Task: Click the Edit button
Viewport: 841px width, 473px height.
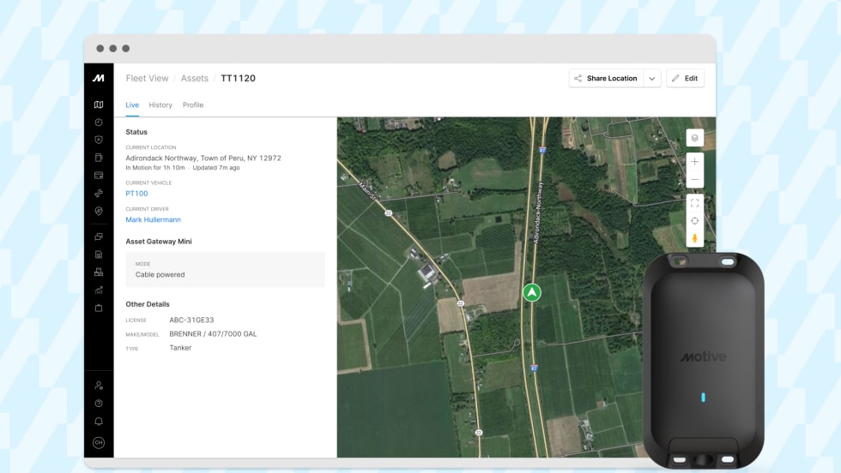Action: pyautogui.click(x=685, y=78)
